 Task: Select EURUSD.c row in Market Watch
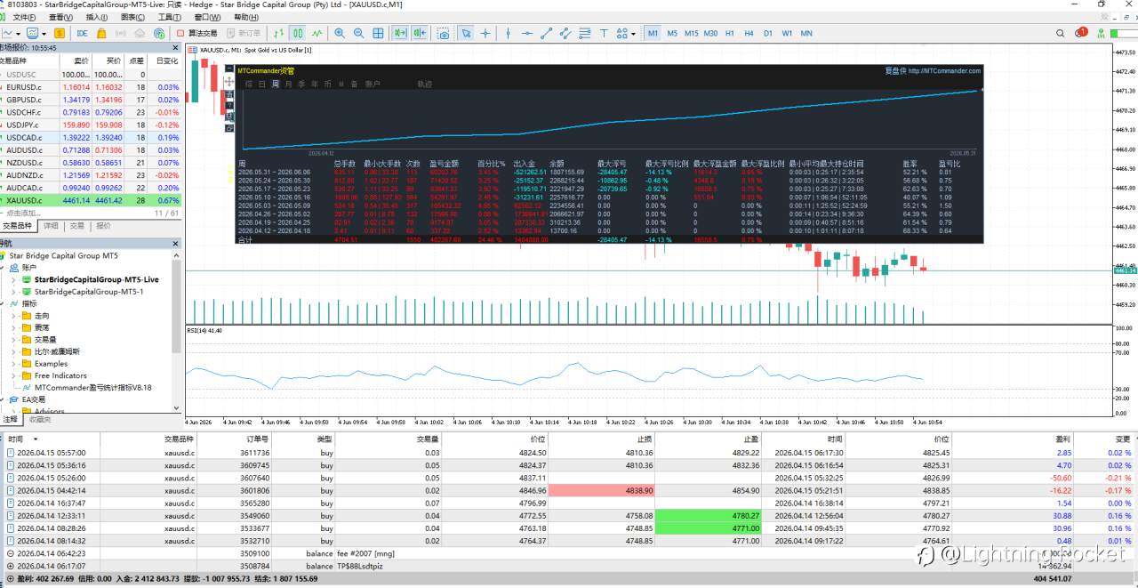[91, 87]
